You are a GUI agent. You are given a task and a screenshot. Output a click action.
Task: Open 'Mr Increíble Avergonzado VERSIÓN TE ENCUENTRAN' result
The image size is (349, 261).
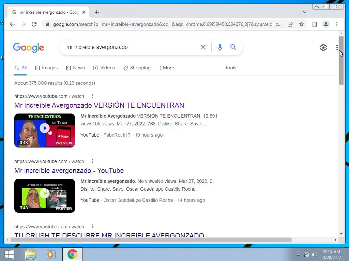[99, 105]
